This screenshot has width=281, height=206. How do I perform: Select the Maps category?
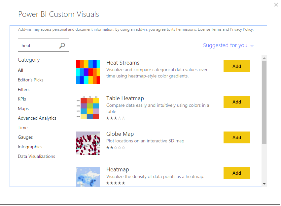point(23,108)
